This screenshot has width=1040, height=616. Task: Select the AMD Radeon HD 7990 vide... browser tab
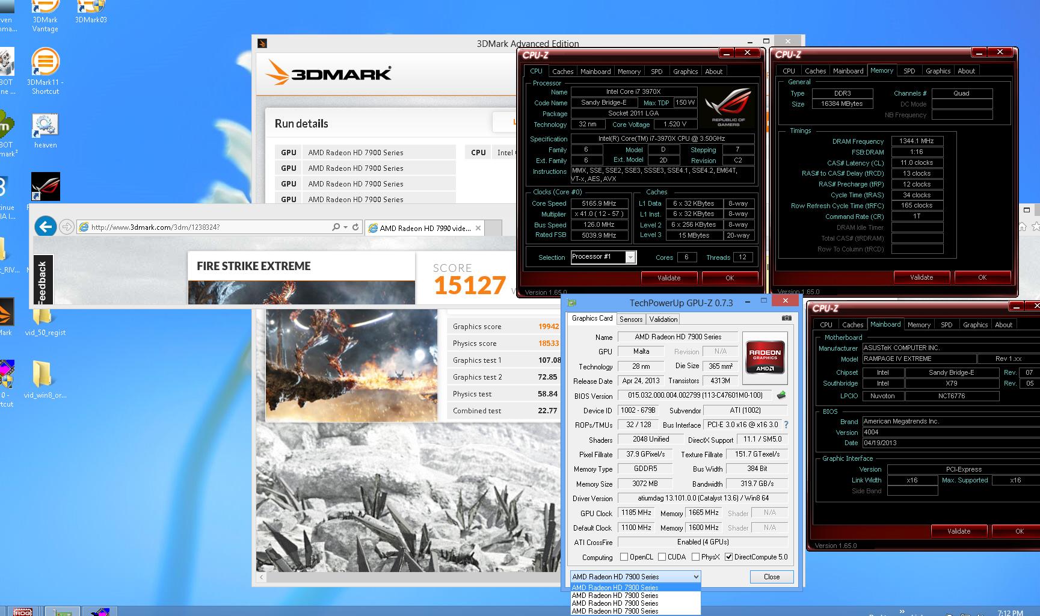point(425,228)
